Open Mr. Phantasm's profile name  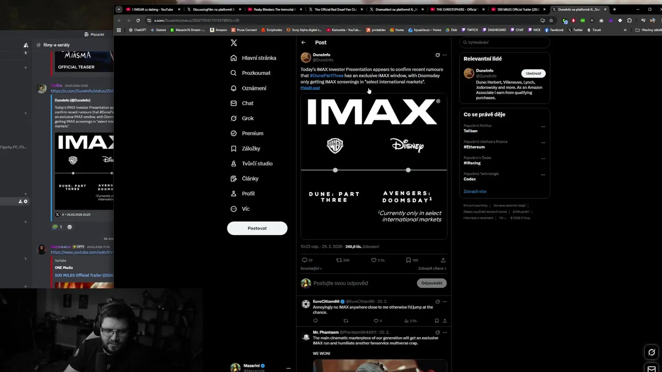coord(326,332)
